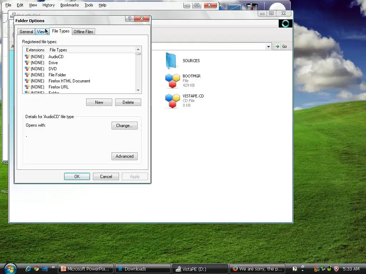This screenshot has height=274, width=366.
Task: Maximize the VistaPE (D:) window
Action: pos(271,14)
